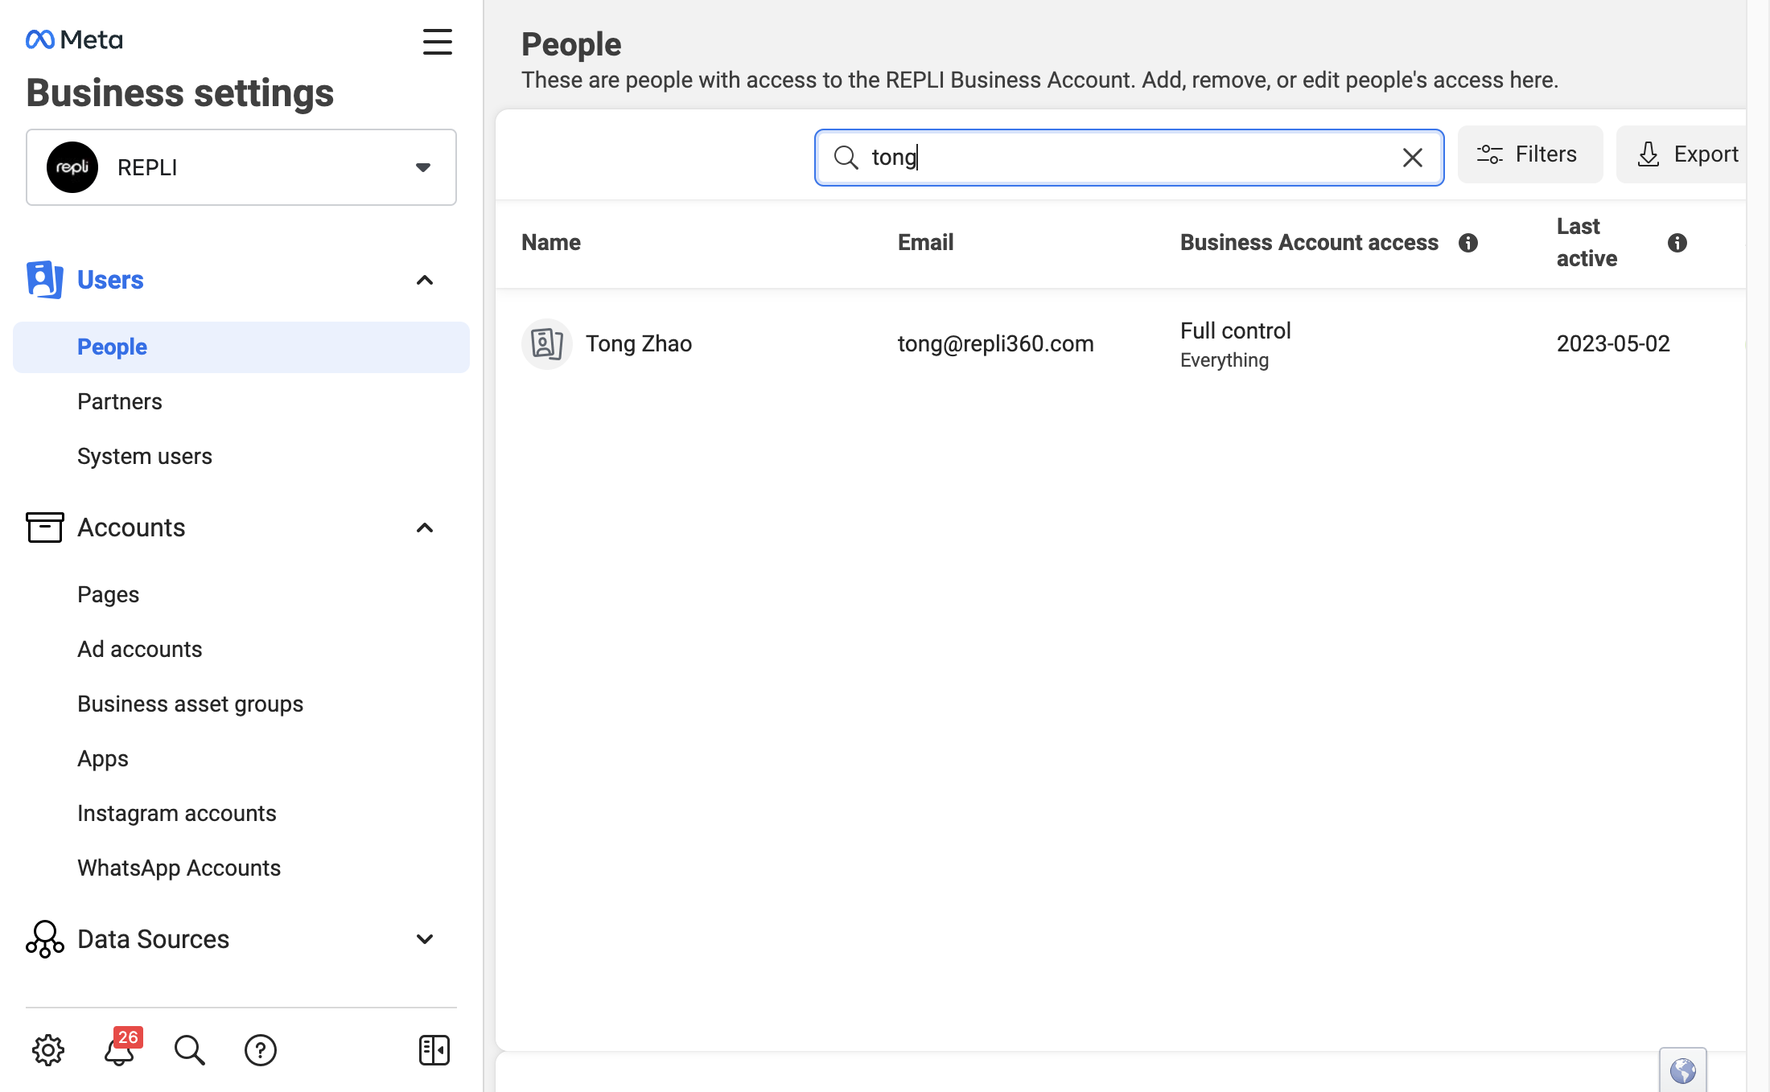Expand the Data Sources section

[x=425, y=939]
